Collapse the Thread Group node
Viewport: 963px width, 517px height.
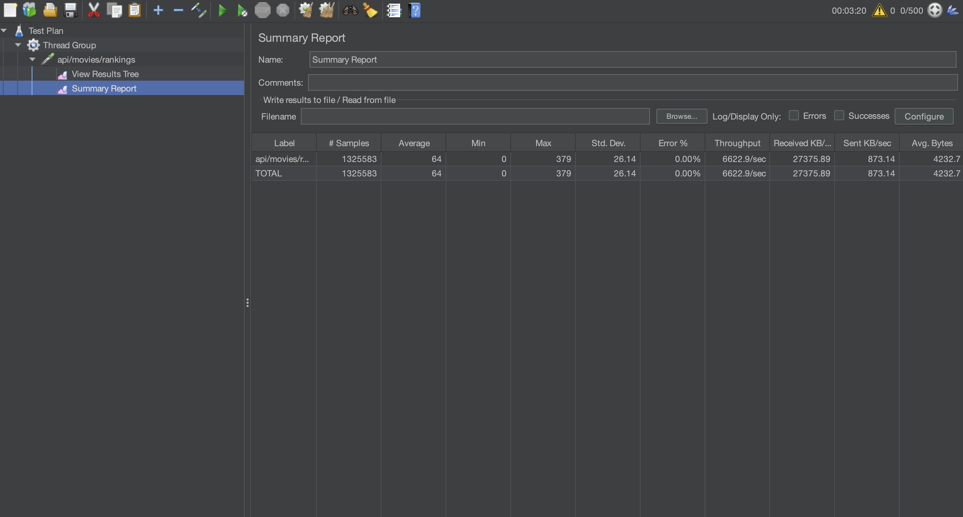18,45
